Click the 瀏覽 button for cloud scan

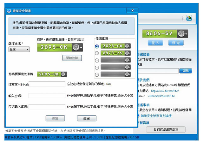[x=186, y=71]
